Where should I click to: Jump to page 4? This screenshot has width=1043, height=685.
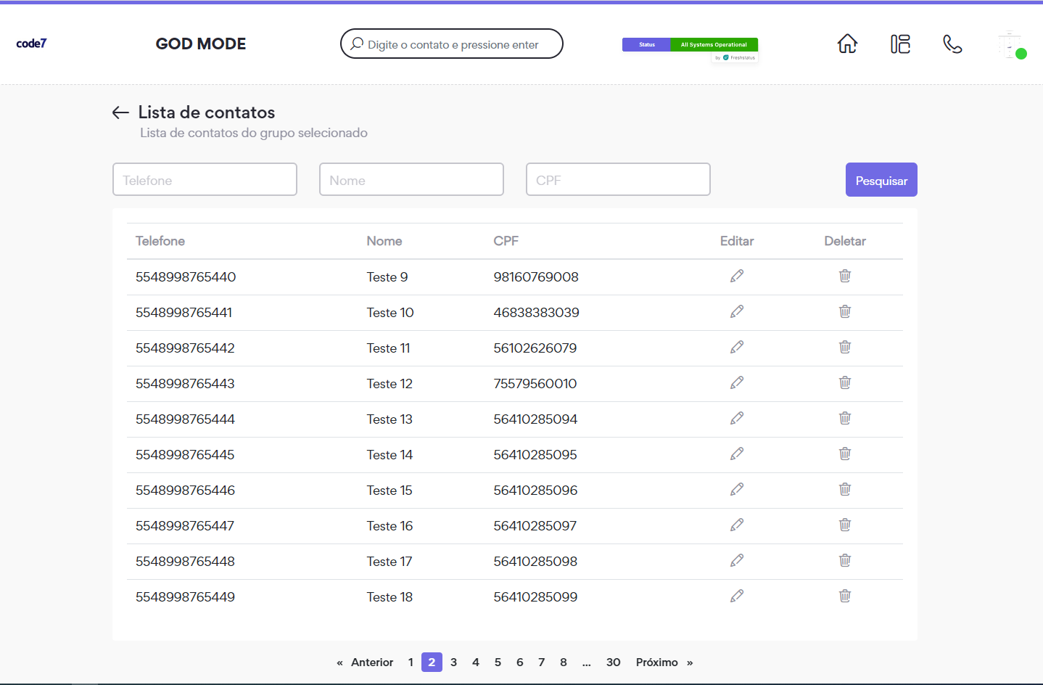[x=476, y=663]
